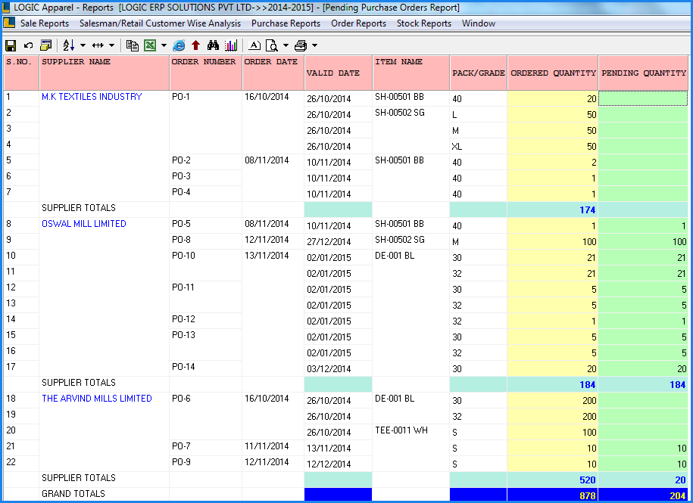Open the column width dropdown arrow
This screenshot has width=693, height=503.
point(112,45)
